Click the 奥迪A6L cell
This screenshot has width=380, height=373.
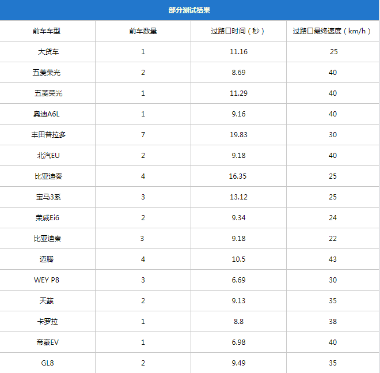[47, 114]
